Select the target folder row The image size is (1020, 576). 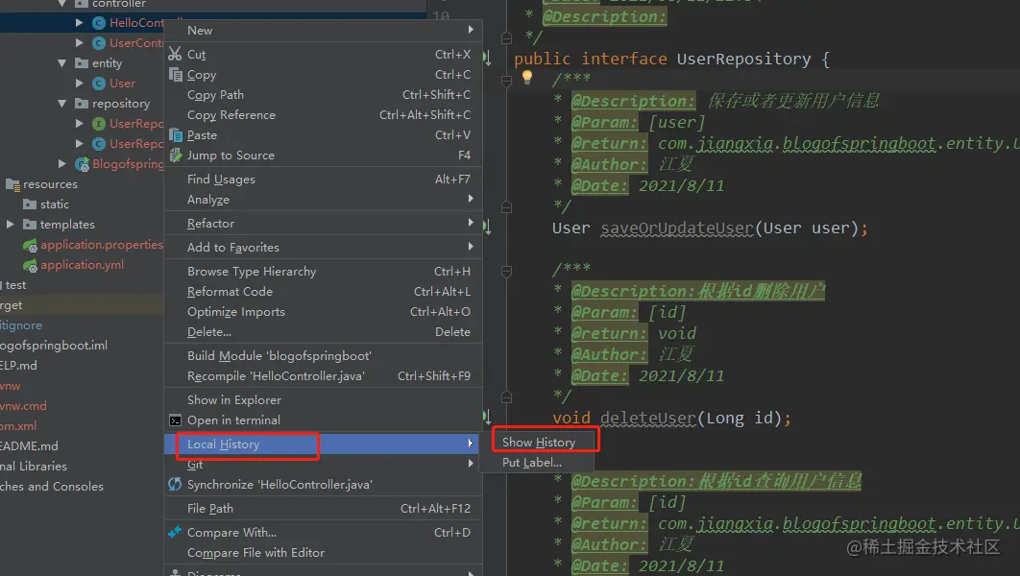click(x=82, y=305)
